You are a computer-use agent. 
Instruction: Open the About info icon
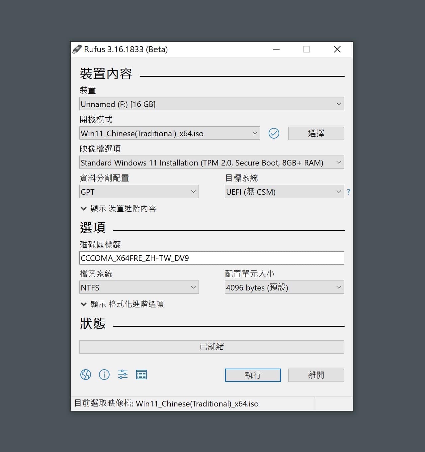tap(104, 375)
